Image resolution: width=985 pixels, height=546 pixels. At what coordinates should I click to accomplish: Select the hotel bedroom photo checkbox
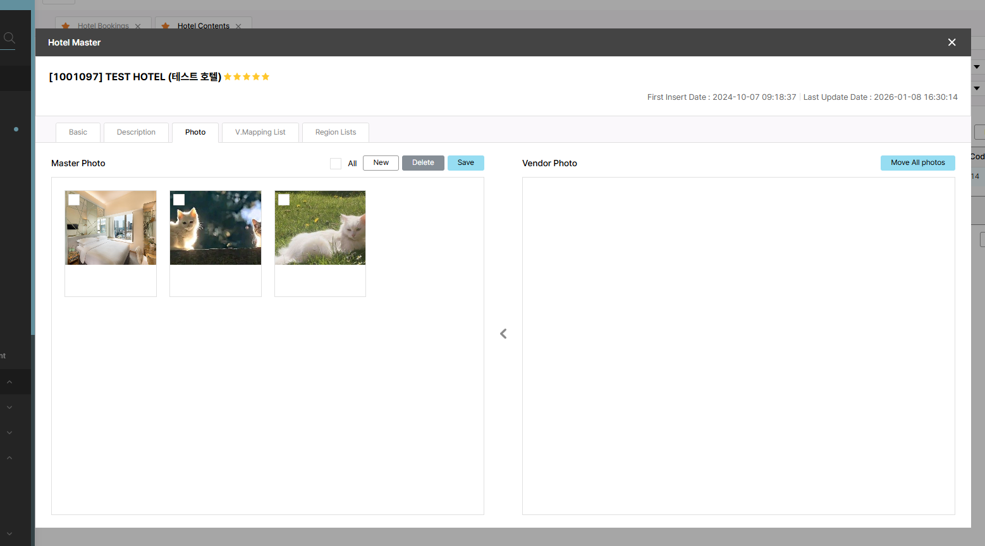pos(74,200)
